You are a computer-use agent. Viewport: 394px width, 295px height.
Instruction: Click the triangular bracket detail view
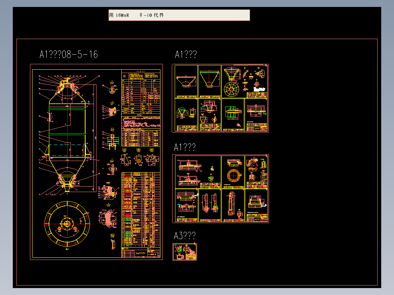click(x=126, y=160)
